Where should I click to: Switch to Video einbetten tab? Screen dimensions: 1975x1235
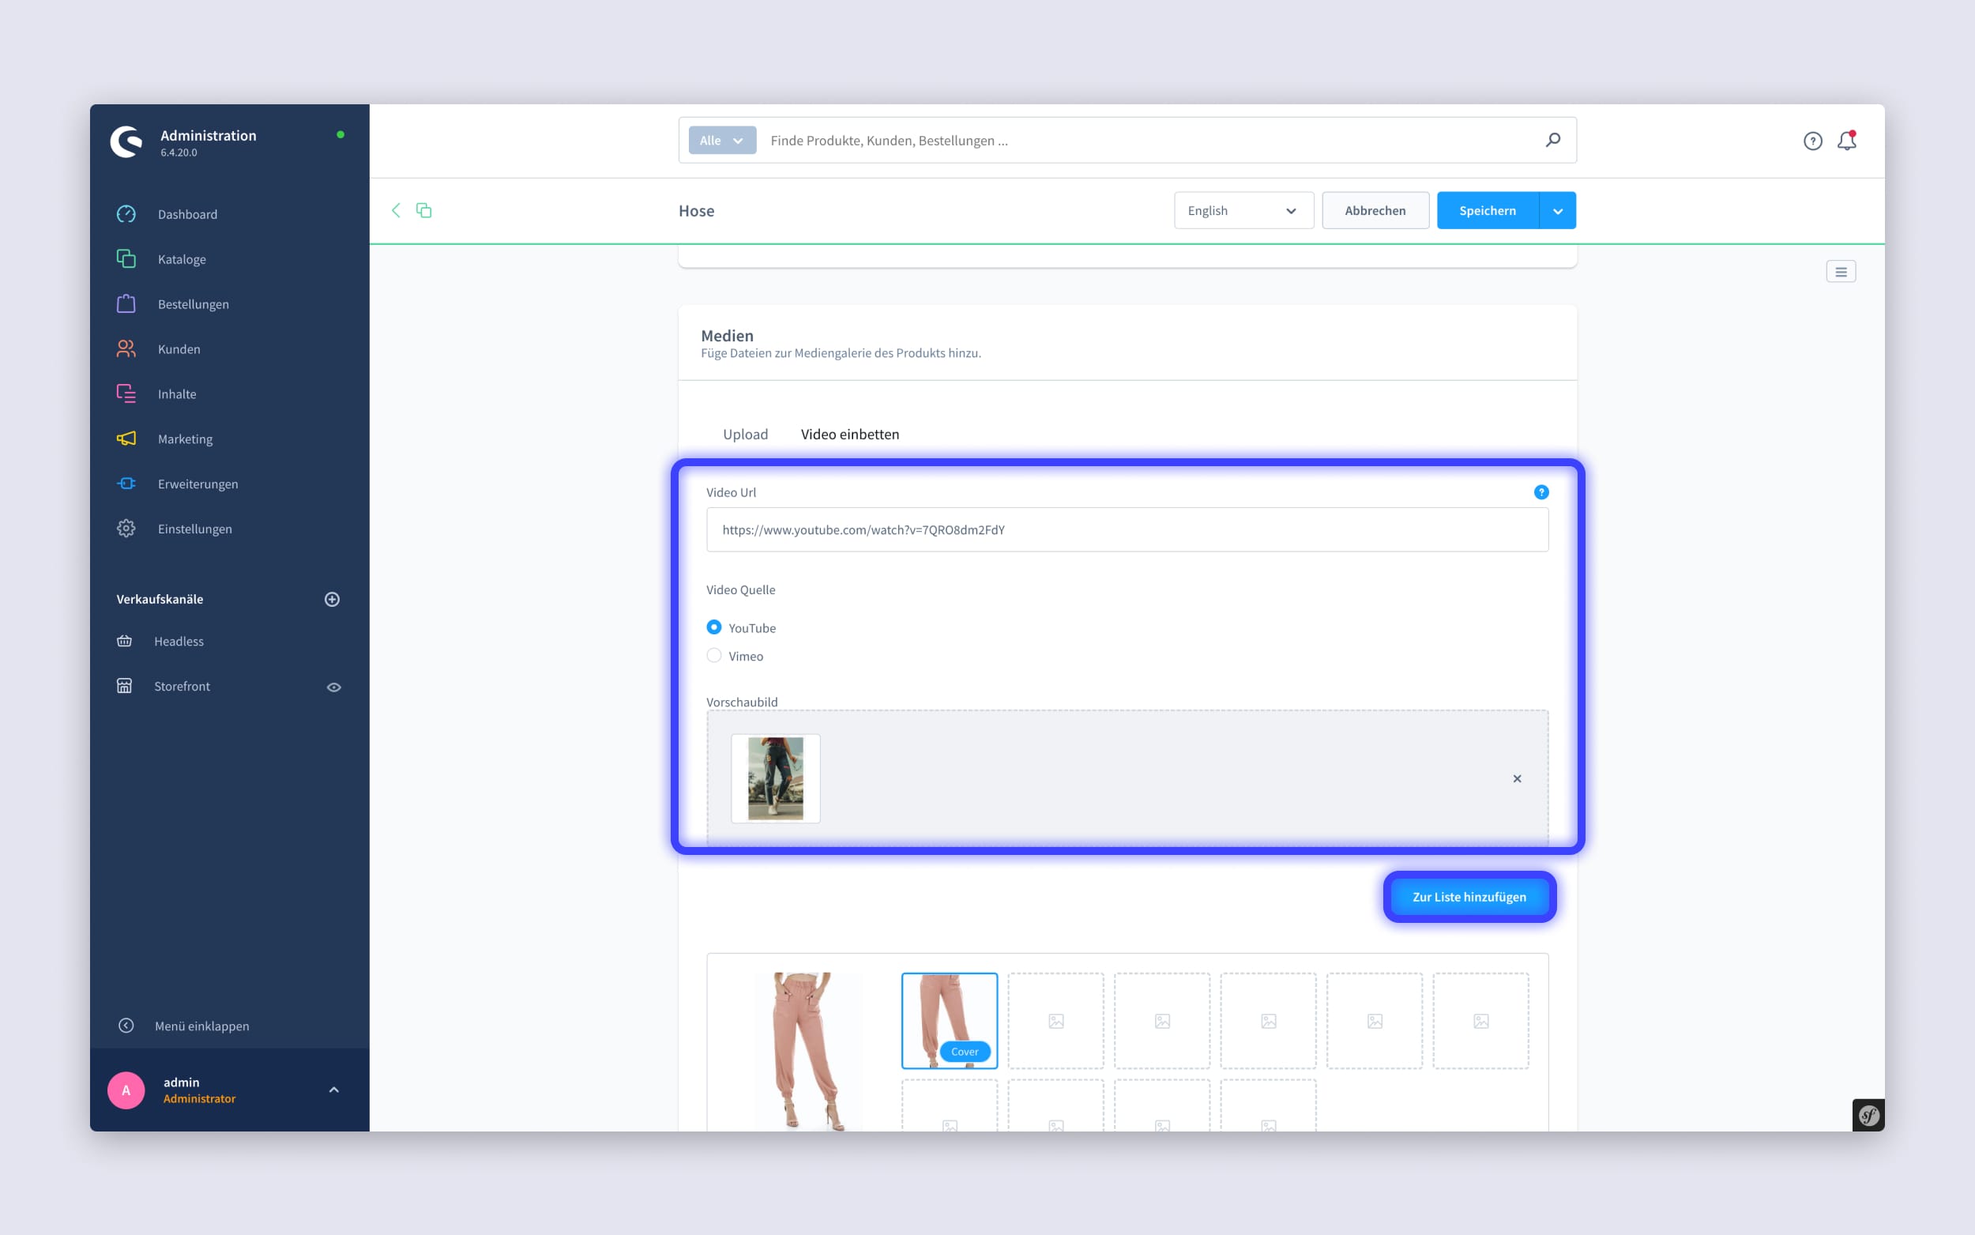849,434
